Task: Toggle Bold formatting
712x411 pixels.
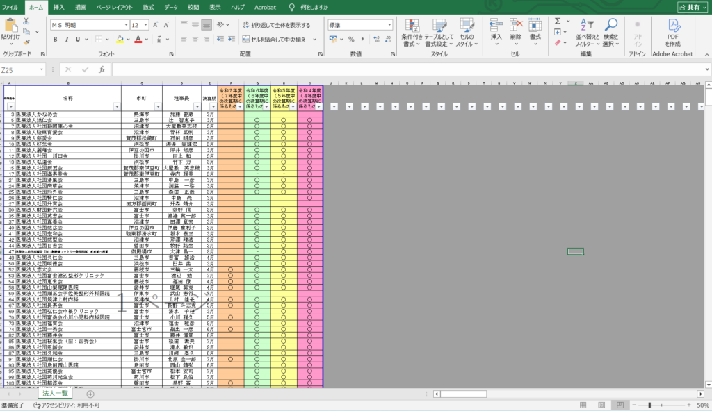Action: pos(54,40)
